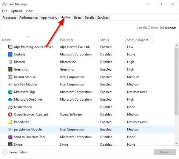This screenshot has height=159, width=179.
Task: Select the igfxTray Module name
Action: point(25,84)
